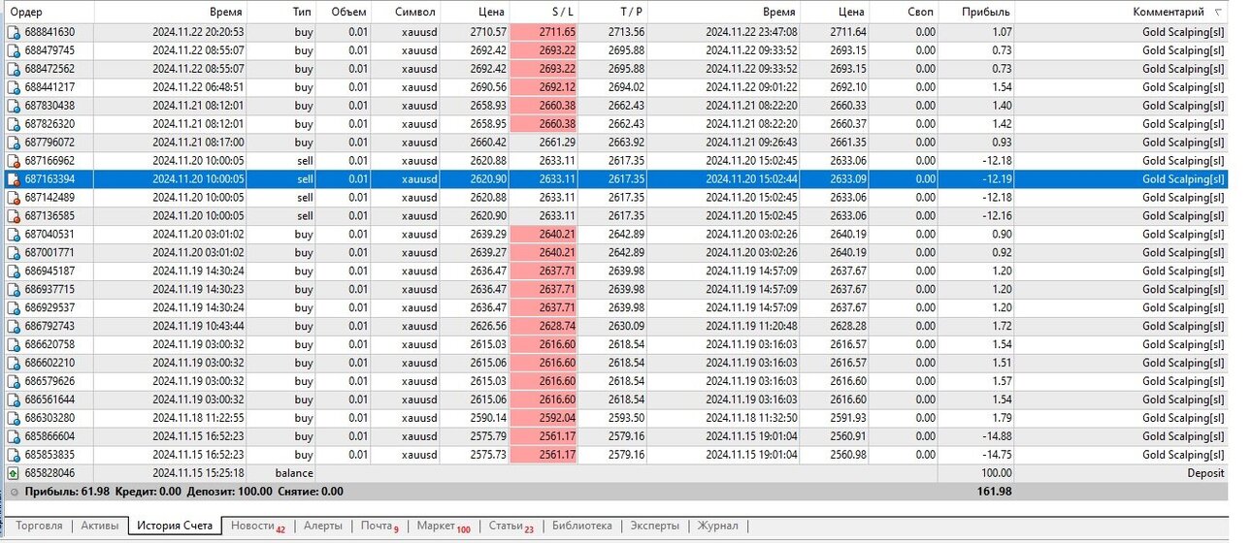Sort by the Тип column header
Image resolution: width=1252 pixels, height=543 pixels.
click(x=283, y=12)
